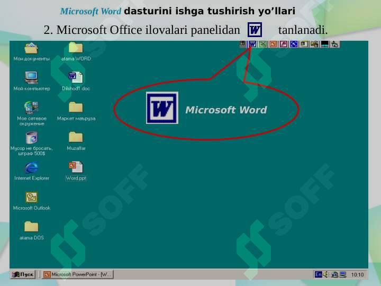Click the 'Muzaffar' folder name label

click(x=76, y=148)
